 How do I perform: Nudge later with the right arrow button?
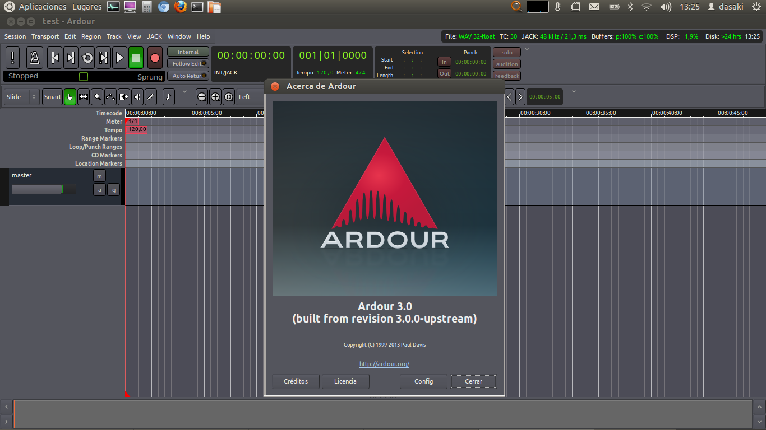(x=520, y=97)
